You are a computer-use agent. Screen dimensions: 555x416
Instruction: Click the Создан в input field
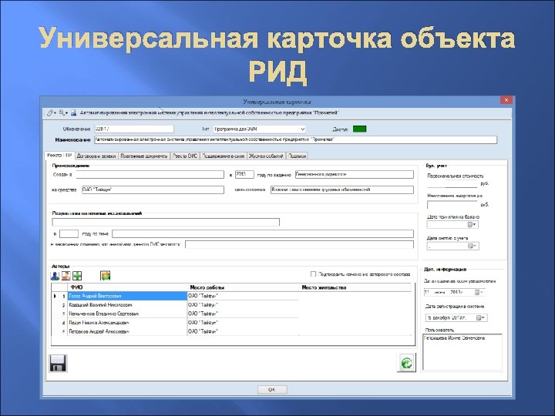pos(150,174)
